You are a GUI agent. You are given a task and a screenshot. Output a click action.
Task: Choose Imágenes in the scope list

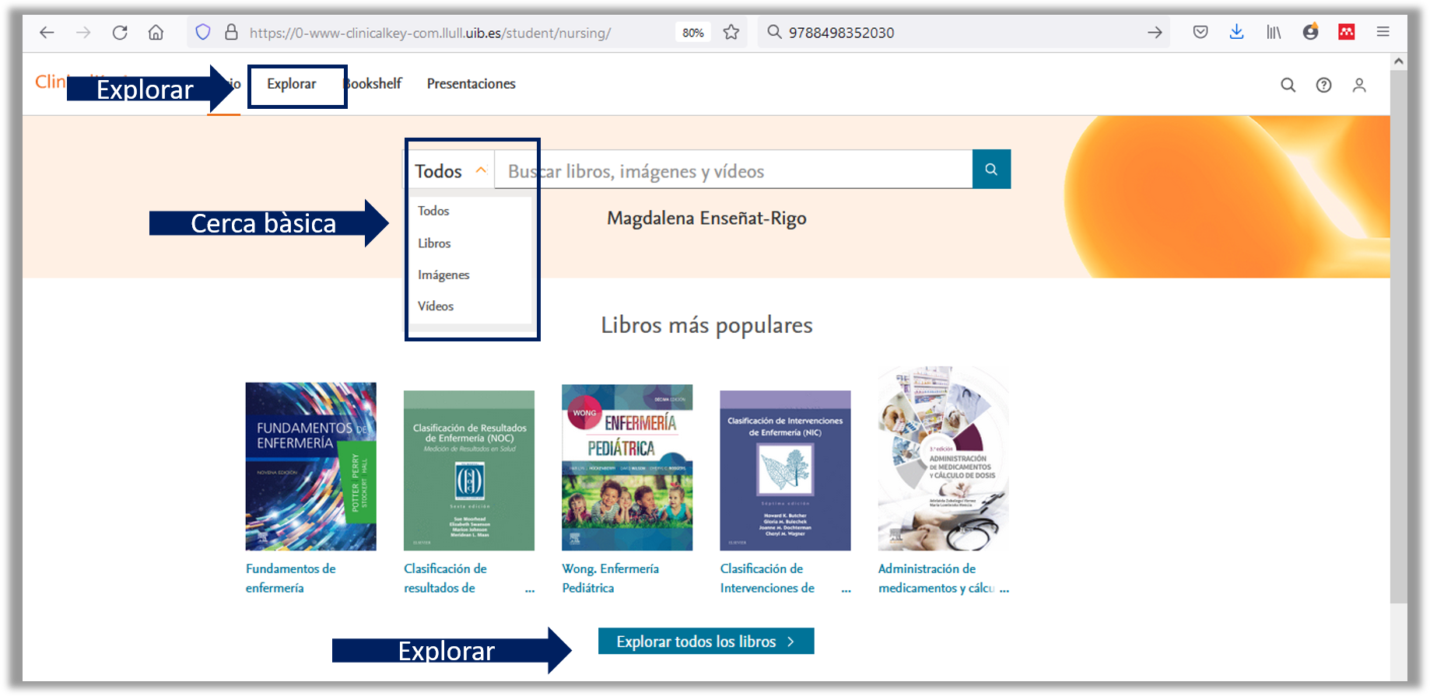click(x=443, y=275)
